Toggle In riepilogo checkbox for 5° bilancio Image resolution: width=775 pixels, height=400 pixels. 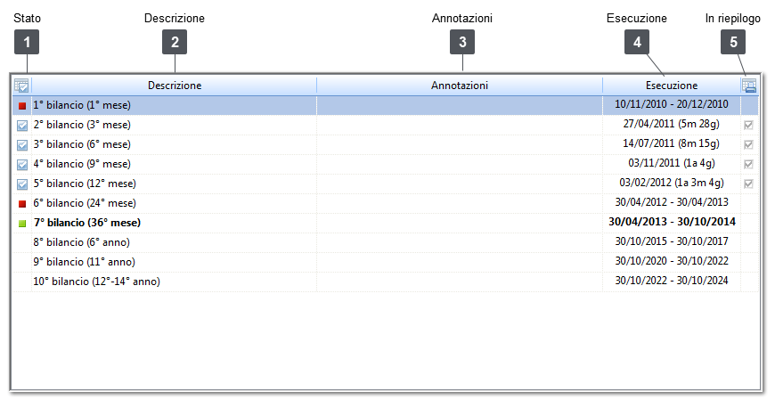click(x=749, y=184)
